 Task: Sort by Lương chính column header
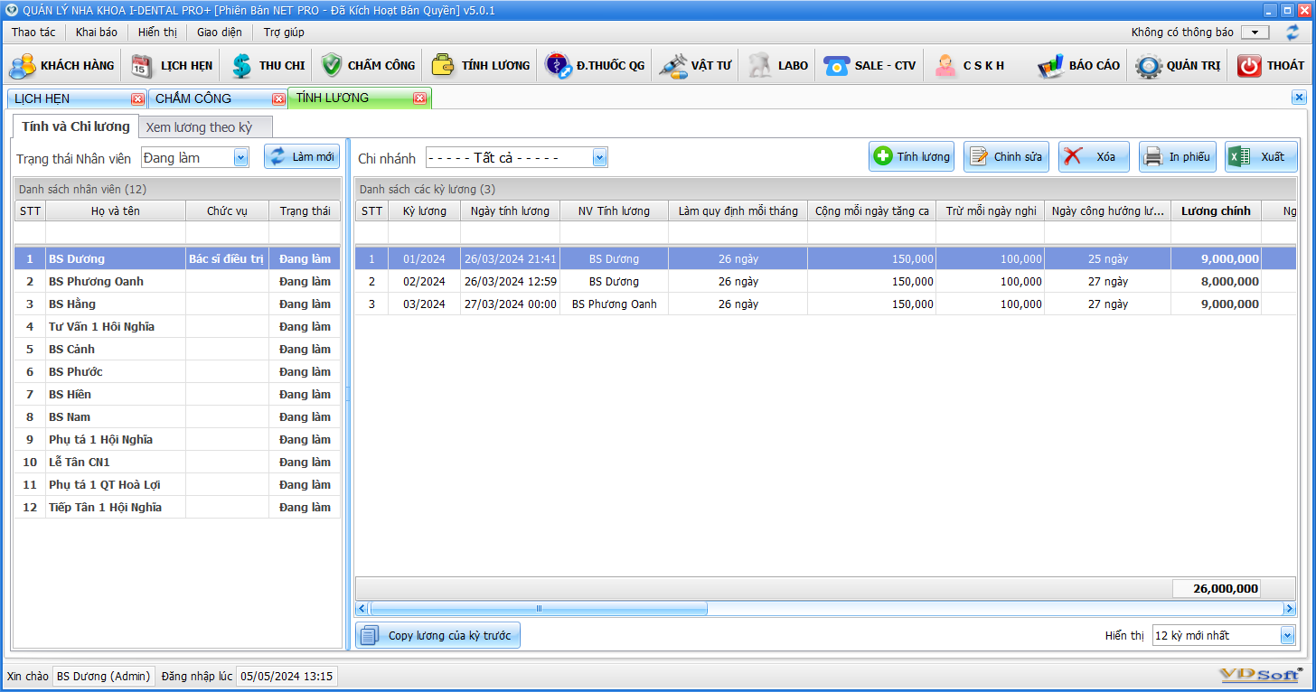(1216, 210)
